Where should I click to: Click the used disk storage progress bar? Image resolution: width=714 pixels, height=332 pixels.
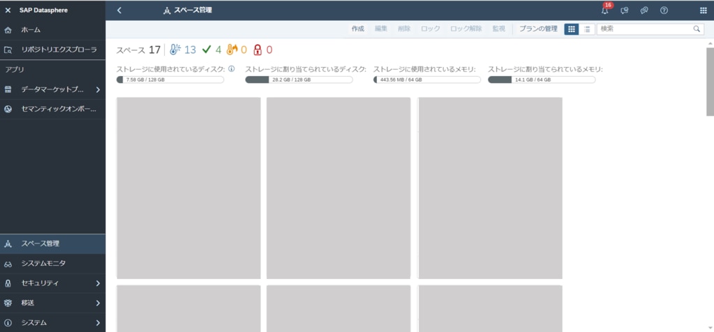coord(170,80)
